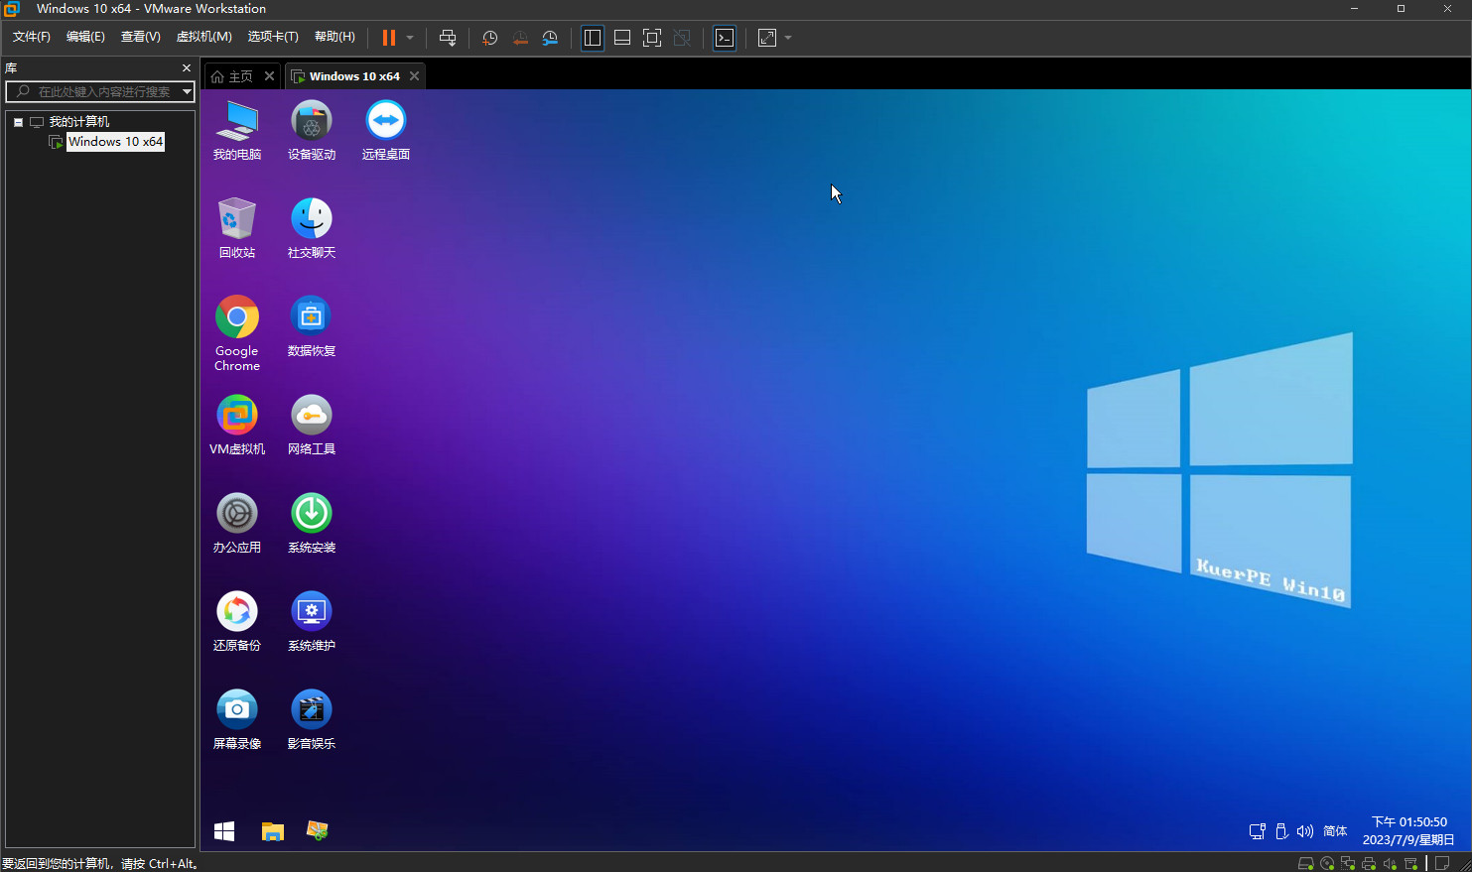Enter full screen mode
The height and width of the screenshot is (872, 1472).
pyautogui.click(x=652, y=38)
